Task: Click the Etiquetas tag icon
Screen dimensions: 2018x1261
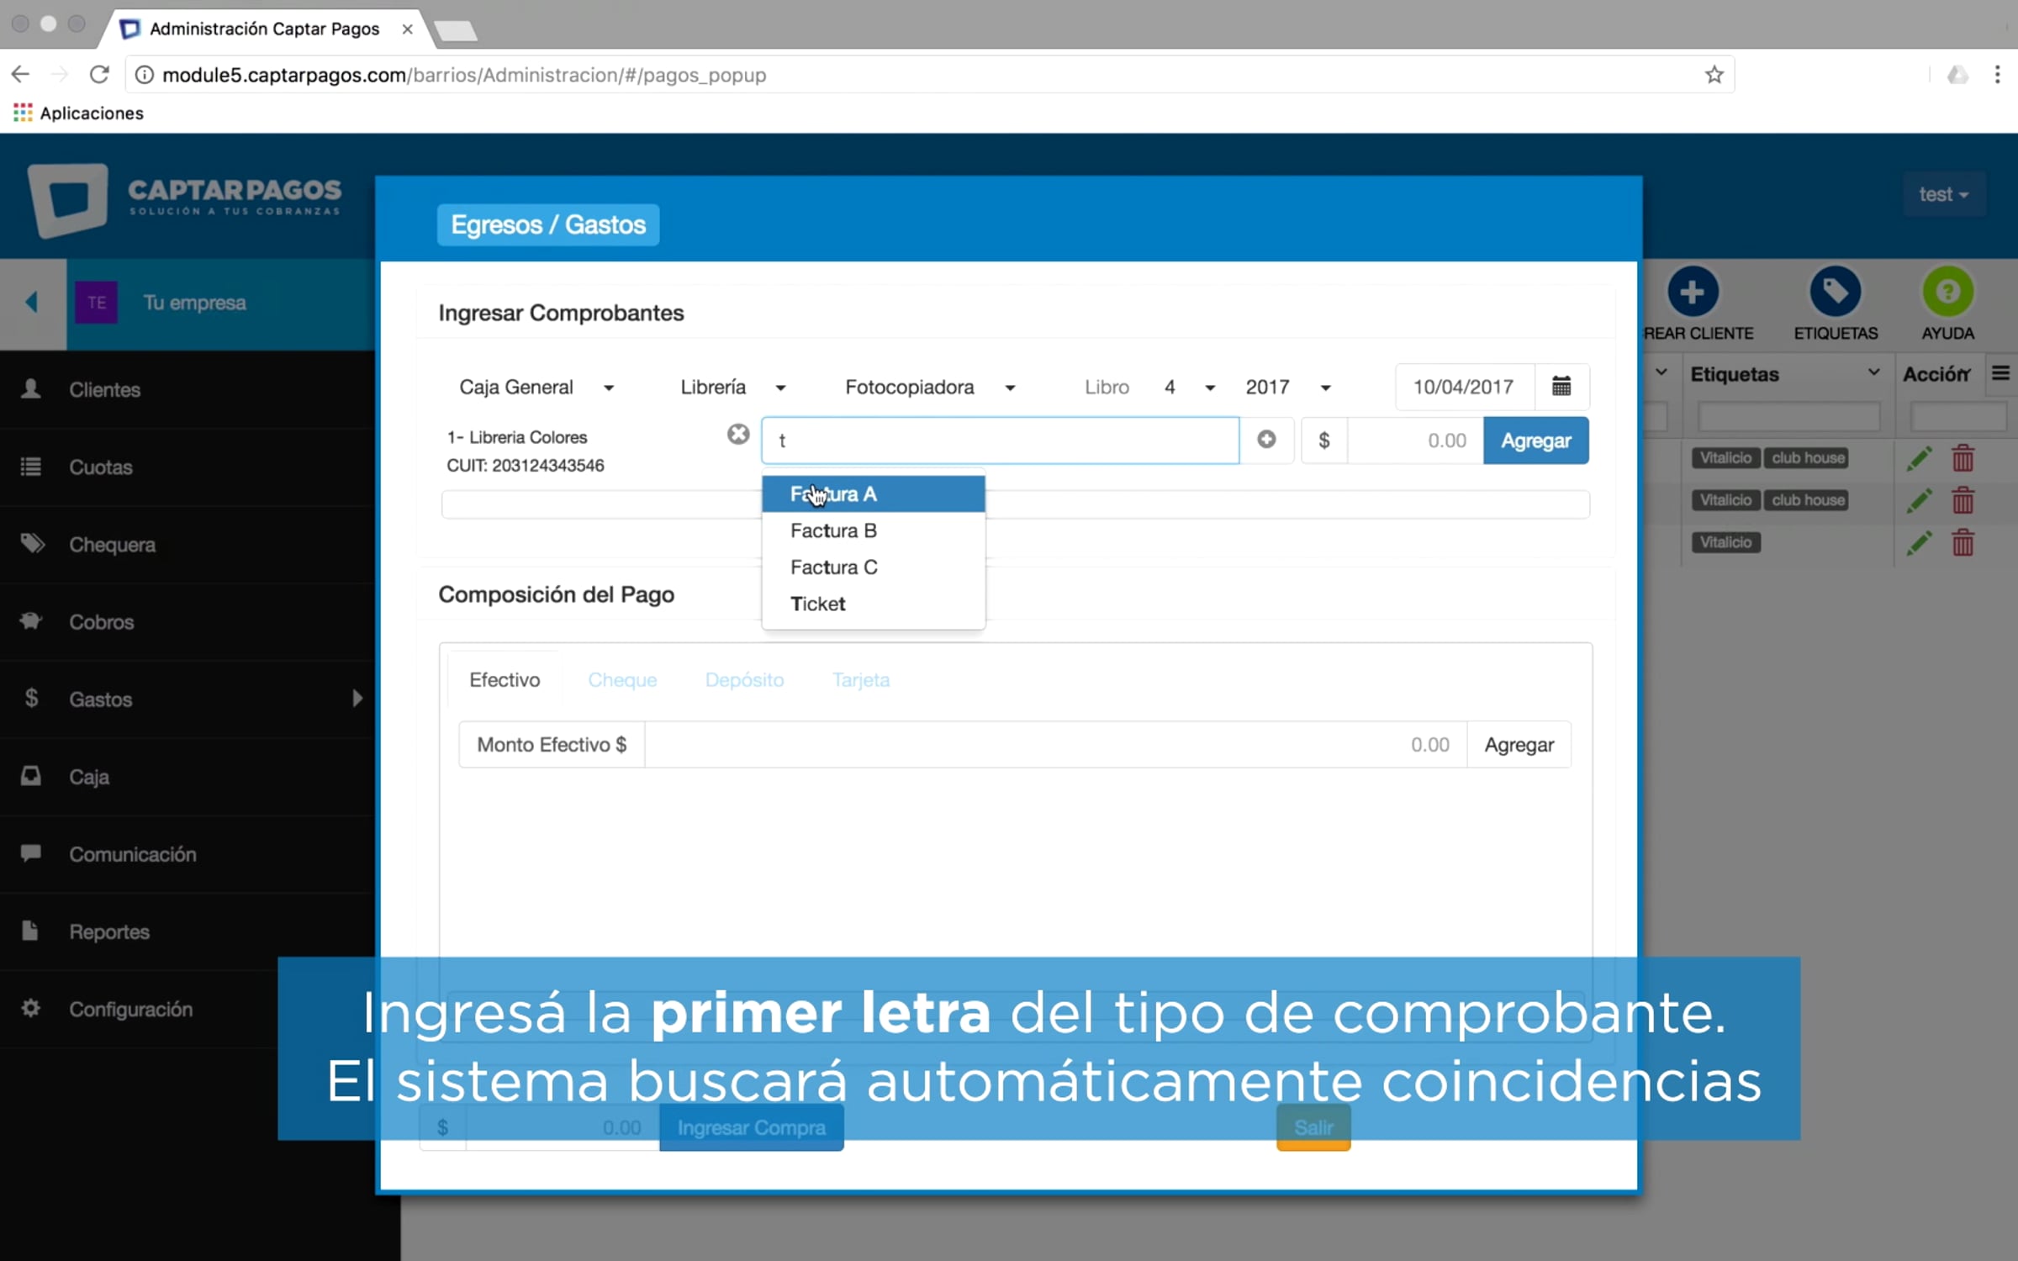Action: pos(1835,293)
